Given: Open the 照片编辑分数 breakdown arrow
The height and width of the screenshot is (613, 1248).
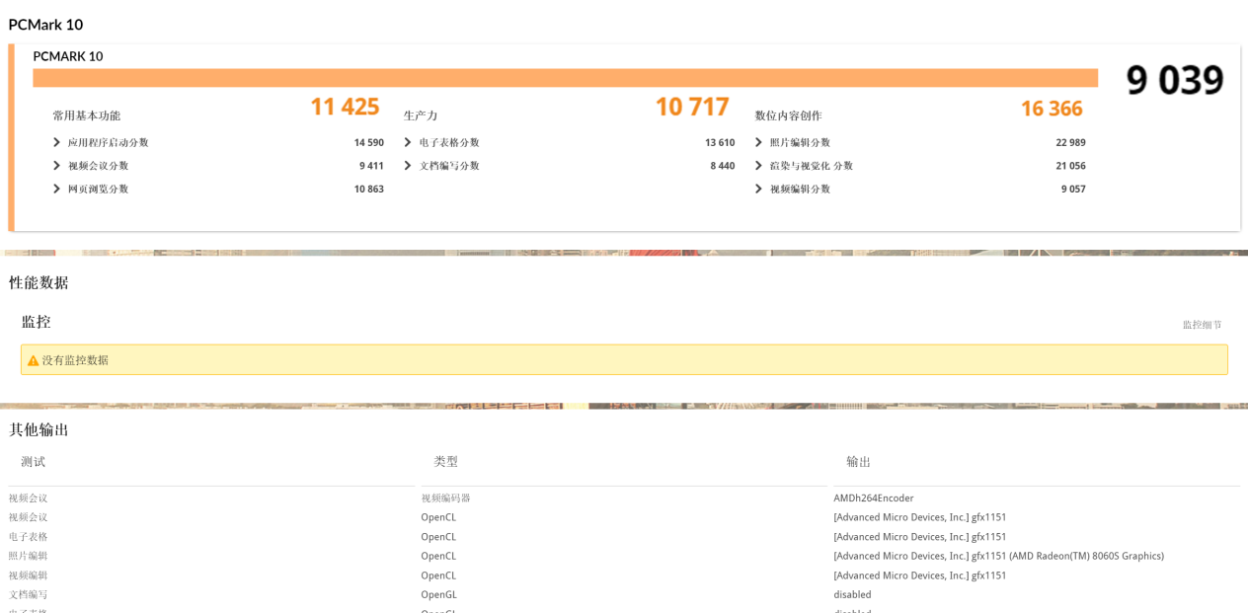Looking at the screenshot, I should [758, 142].
